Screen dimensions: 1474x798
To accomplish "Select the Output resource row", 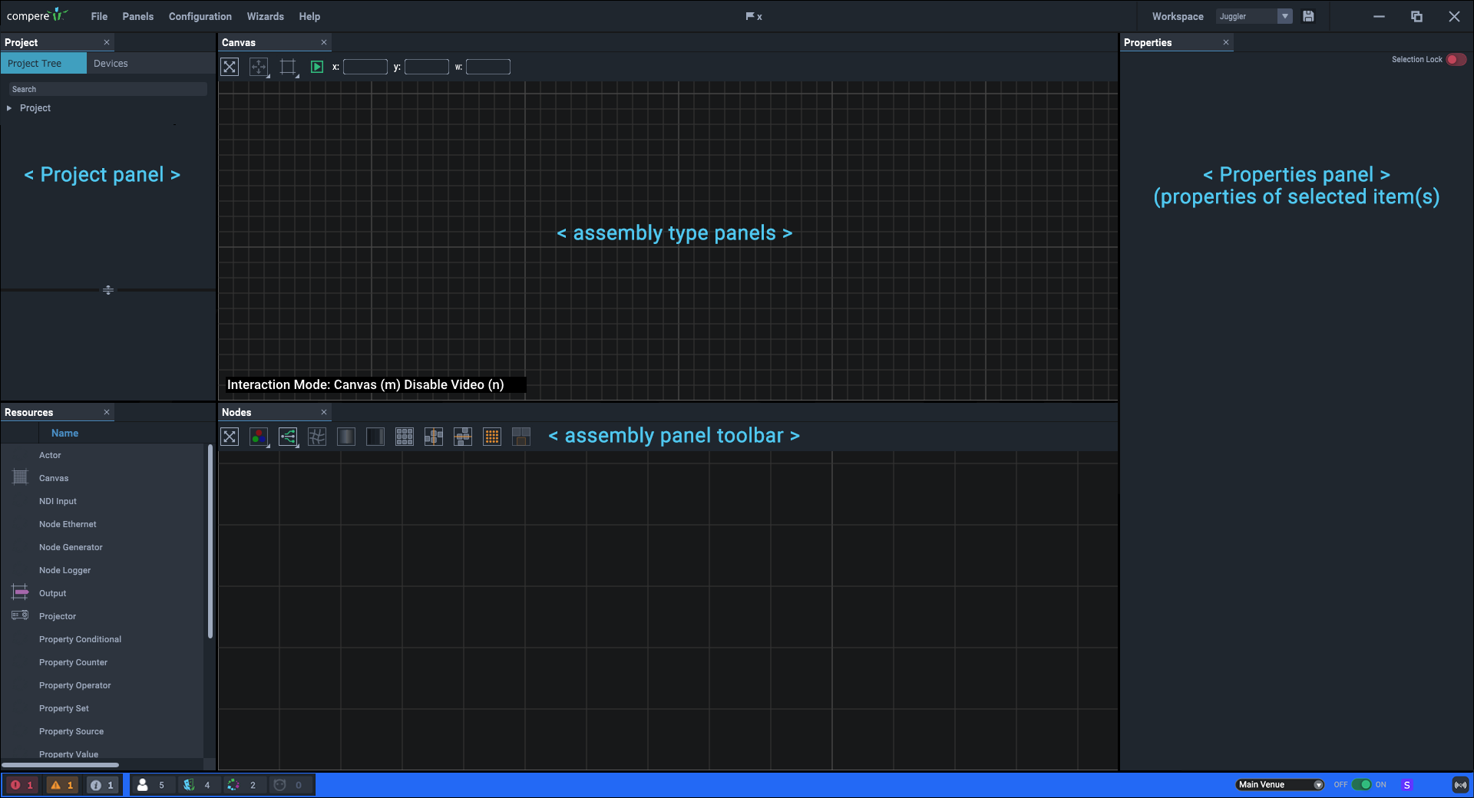I will tap(102, 594).
